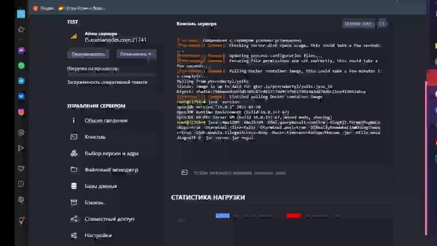437x246 pixels.
Task: Click the light bulb icon with red dot
Action: 21,220
